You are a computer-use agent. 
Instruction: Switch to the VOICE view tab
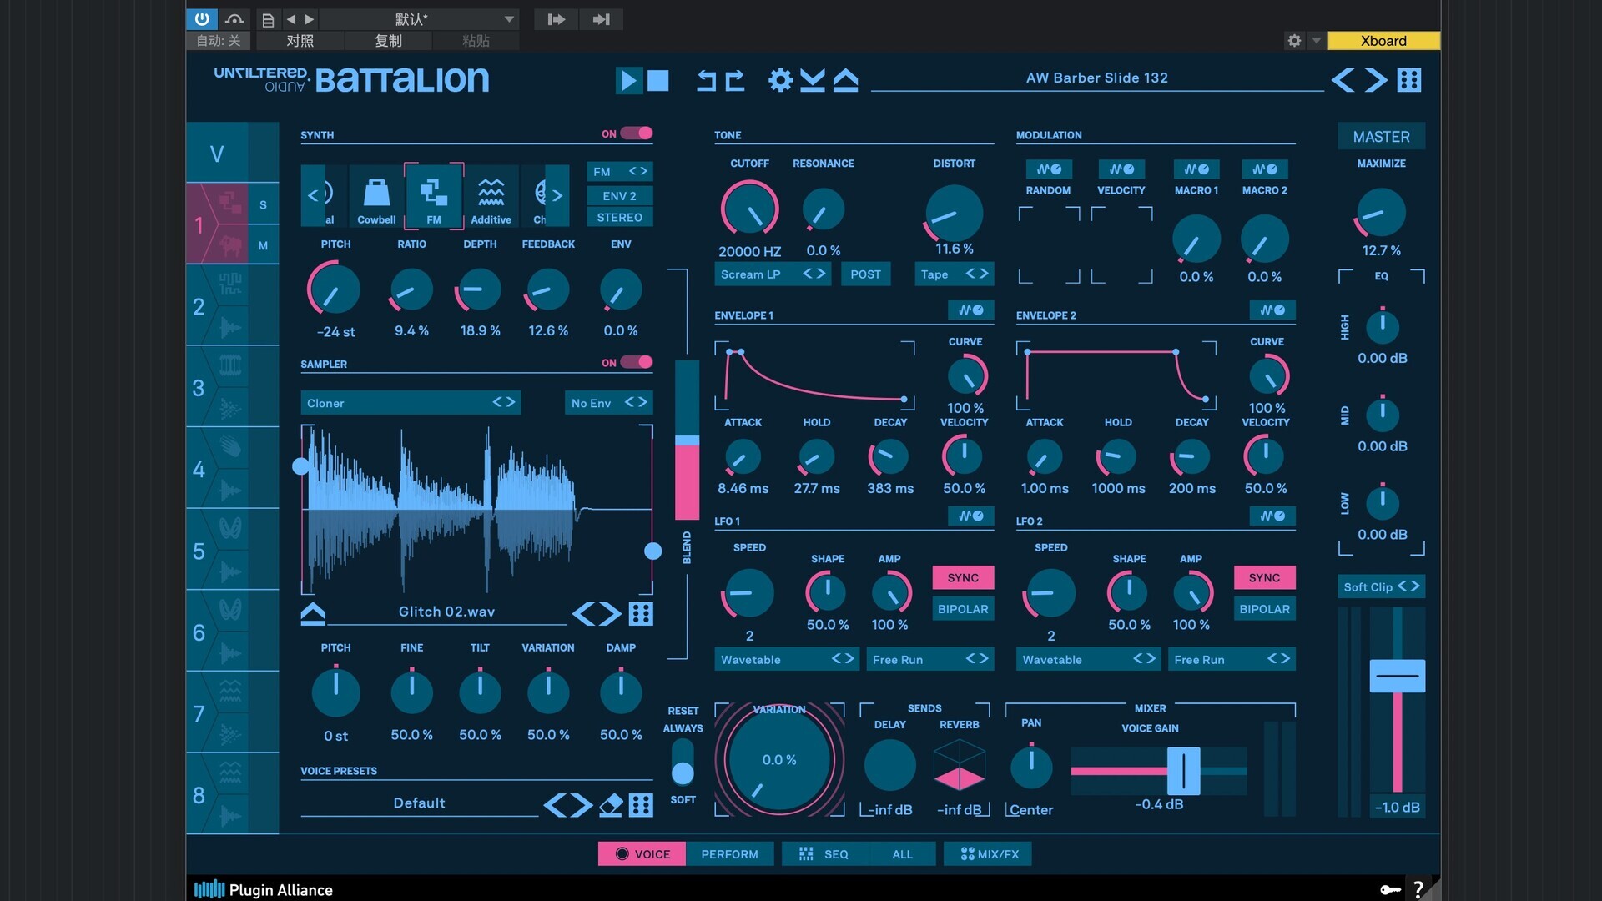pyautogui.click(x=642, y=854)
